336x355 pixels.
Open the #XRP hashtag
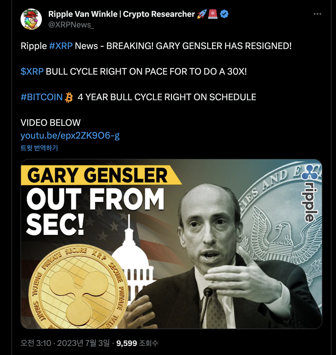click(61, 46)
